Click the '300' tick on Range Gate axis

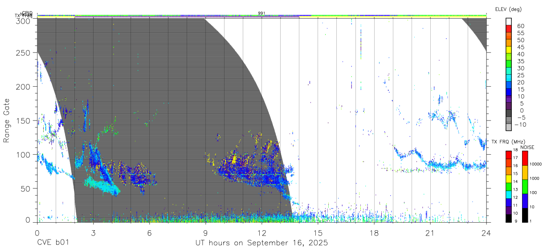[23, 21]
